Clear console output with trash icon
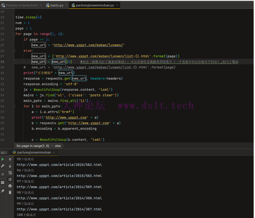 coord(10,192)
